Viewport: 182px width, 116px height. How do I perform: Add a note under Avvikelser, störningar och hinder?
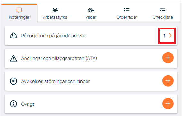point(168,81)
